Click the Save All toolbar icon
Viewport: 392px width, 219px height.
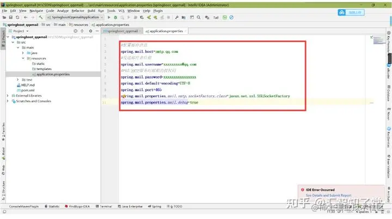(11, 17)
